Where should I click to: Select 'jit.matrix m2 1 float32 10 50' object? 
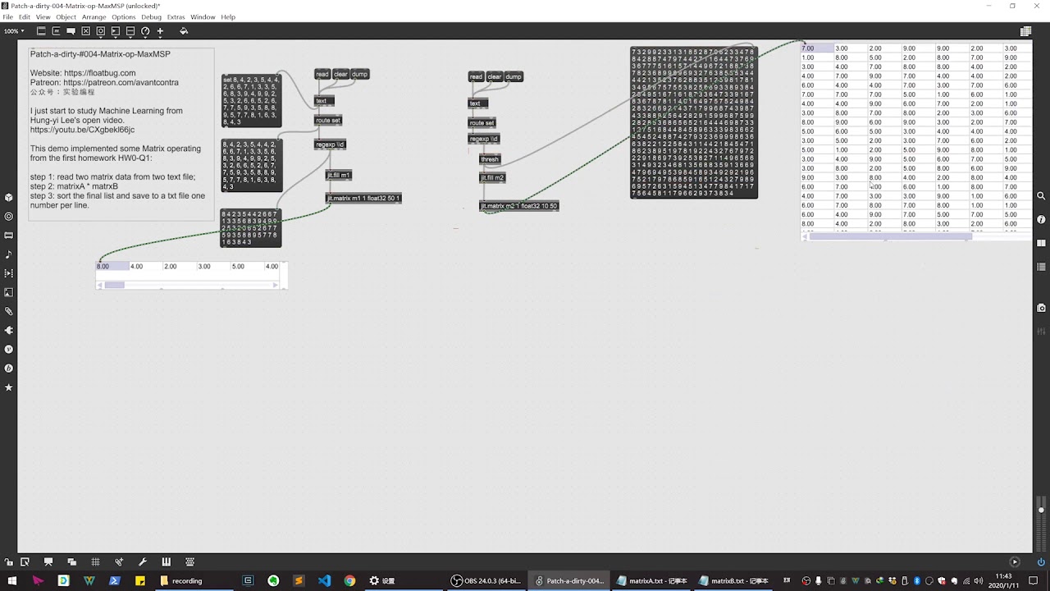(519, 206)
